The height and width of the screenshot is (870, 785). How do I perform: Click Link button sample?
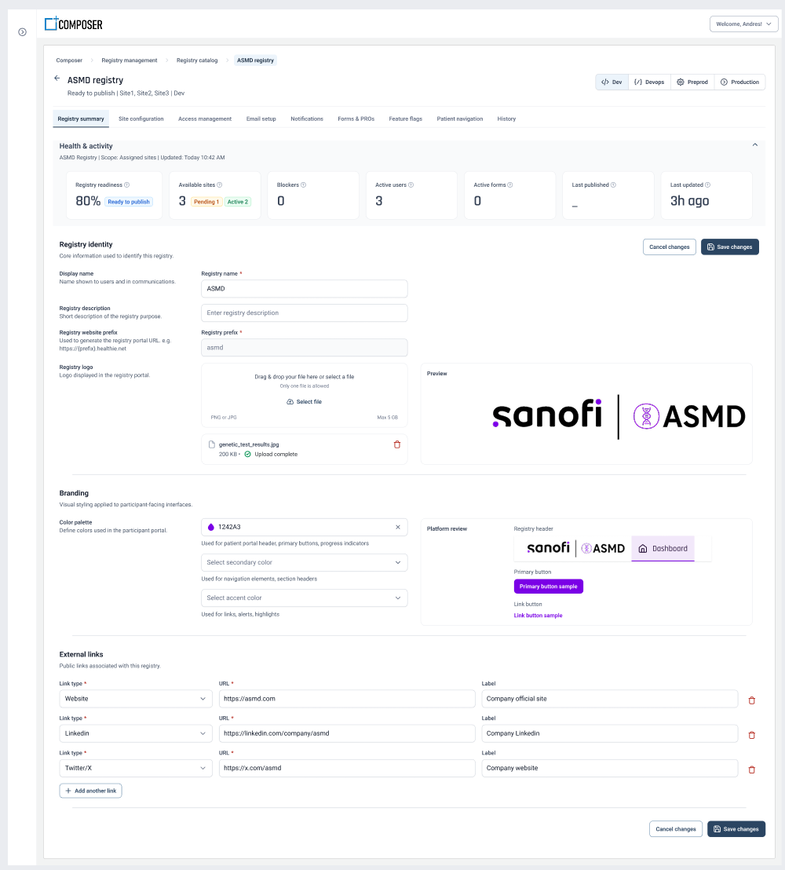click(539, 616)
